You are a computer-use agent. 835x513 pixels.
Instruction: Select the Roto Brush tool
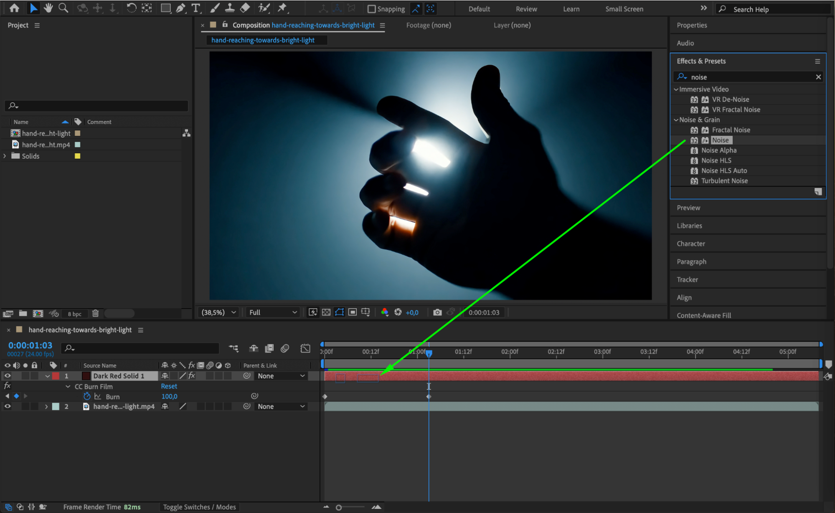[264, 8]
